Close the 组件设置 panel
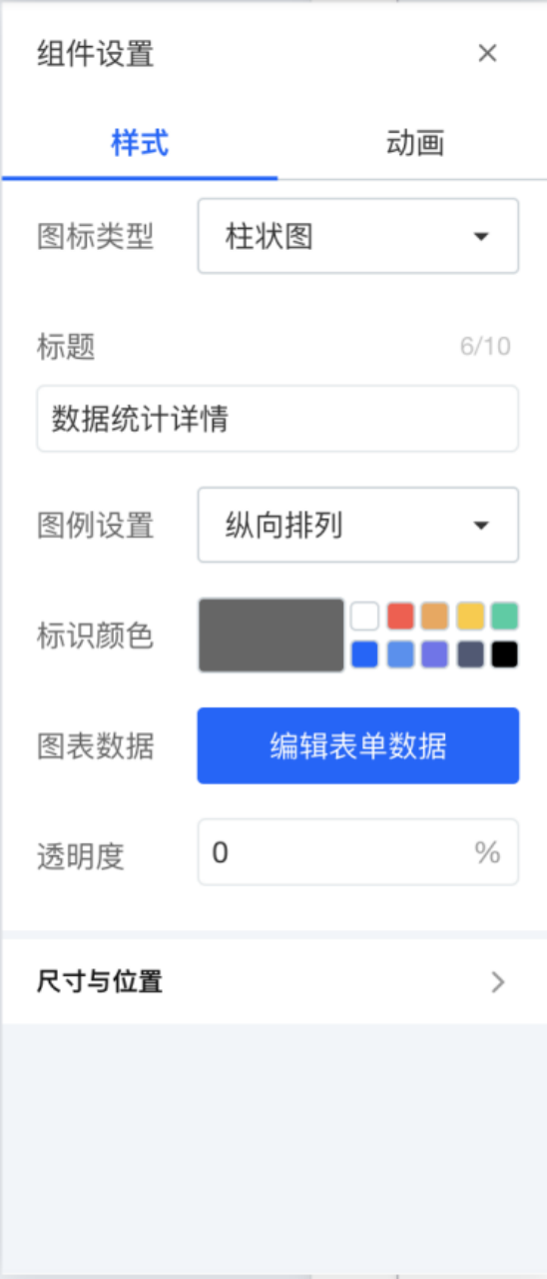 (x=487, y=53)
